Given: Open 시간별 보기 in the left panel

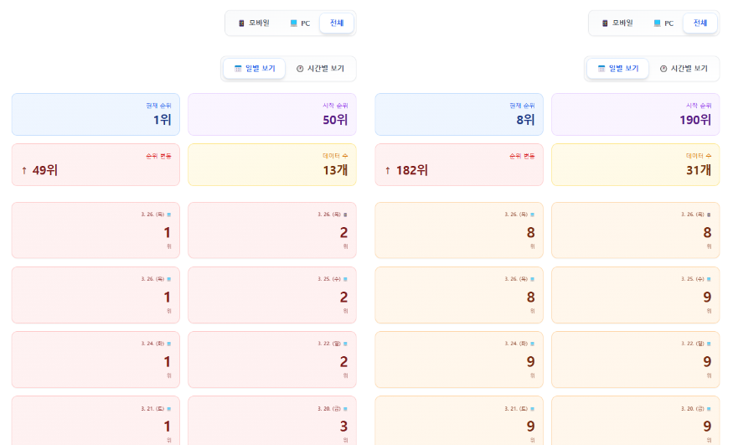Looking at the screenshot, I should pos(320,69).
